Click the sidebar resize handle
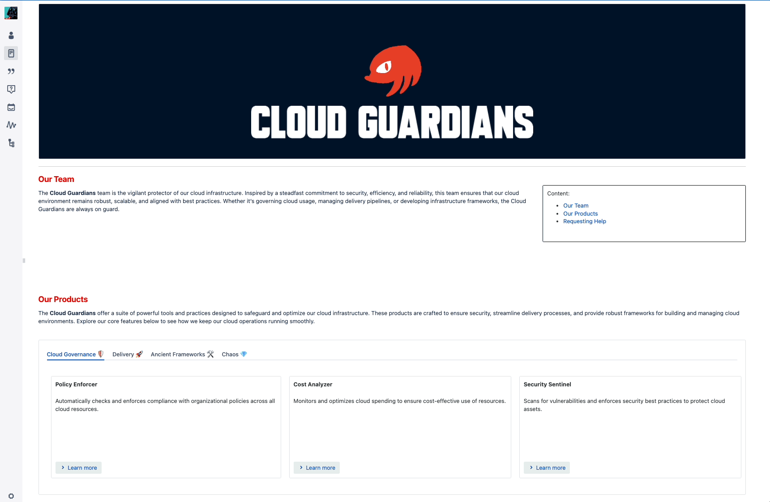Screen dimensions: 770x502 (x=24, y=260)
